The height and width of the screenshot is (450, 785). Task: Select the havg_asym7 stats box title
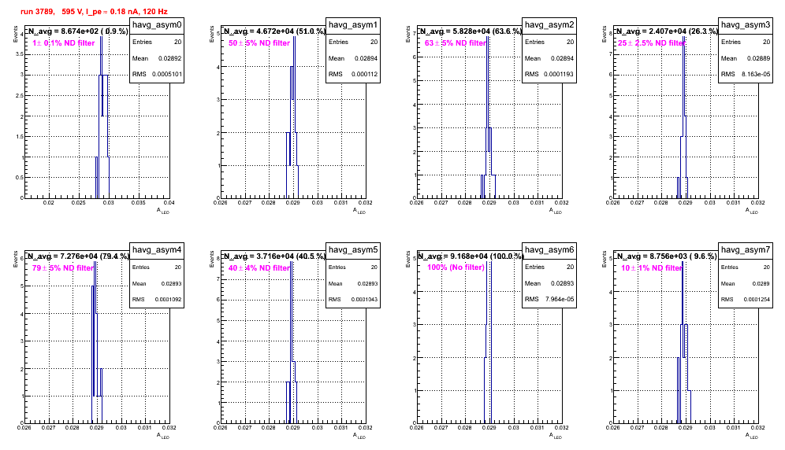point(746,250)
